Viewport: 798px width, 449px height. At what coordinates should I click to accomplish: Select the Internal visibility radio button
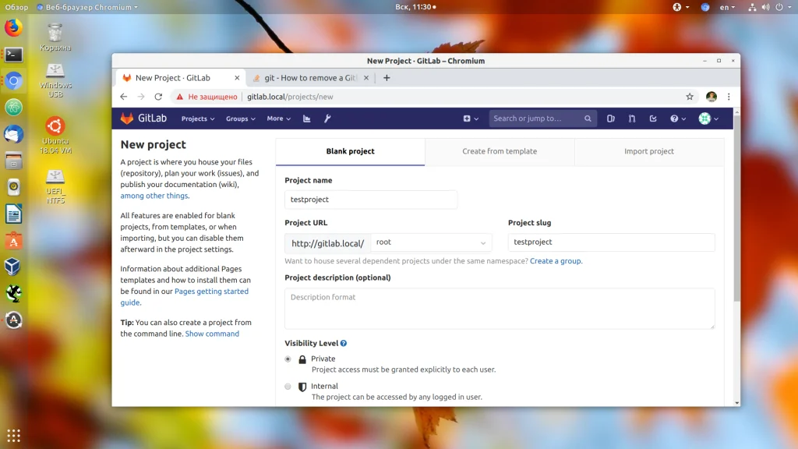click(x=288, y=387)
